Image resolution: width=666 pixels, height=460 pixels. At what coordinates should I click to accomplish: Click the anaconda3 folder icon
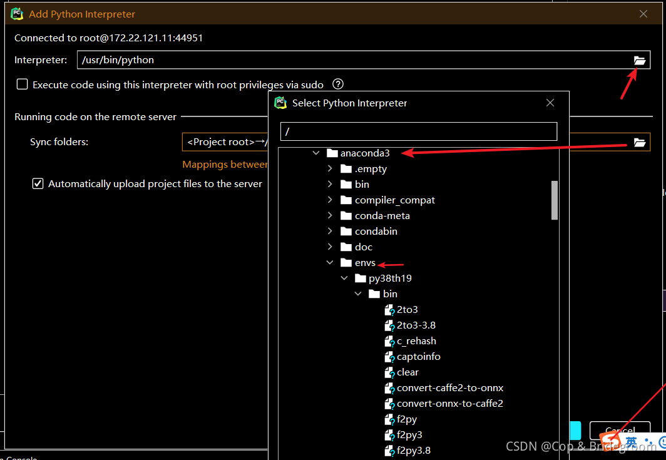[x=332, y=153]
